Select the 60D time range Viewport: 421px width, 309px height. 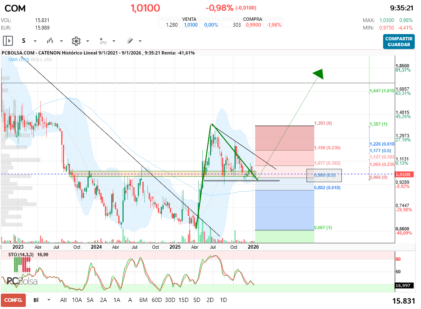[x=157, y=300]
